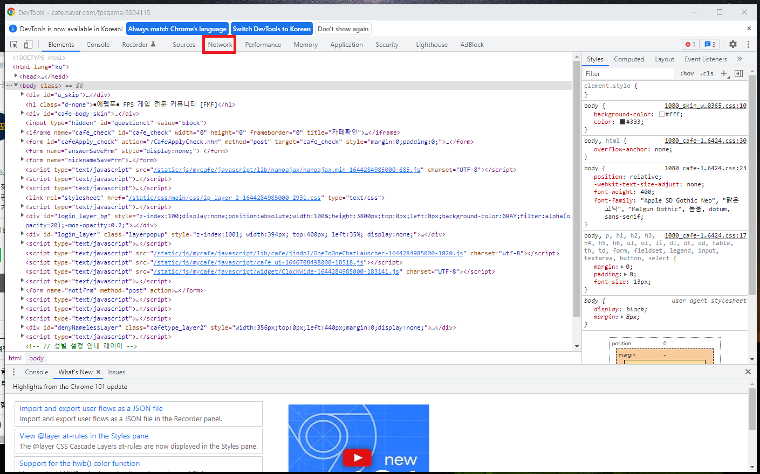Expand the head element node

pyautogui.click(x=16, y=76)
